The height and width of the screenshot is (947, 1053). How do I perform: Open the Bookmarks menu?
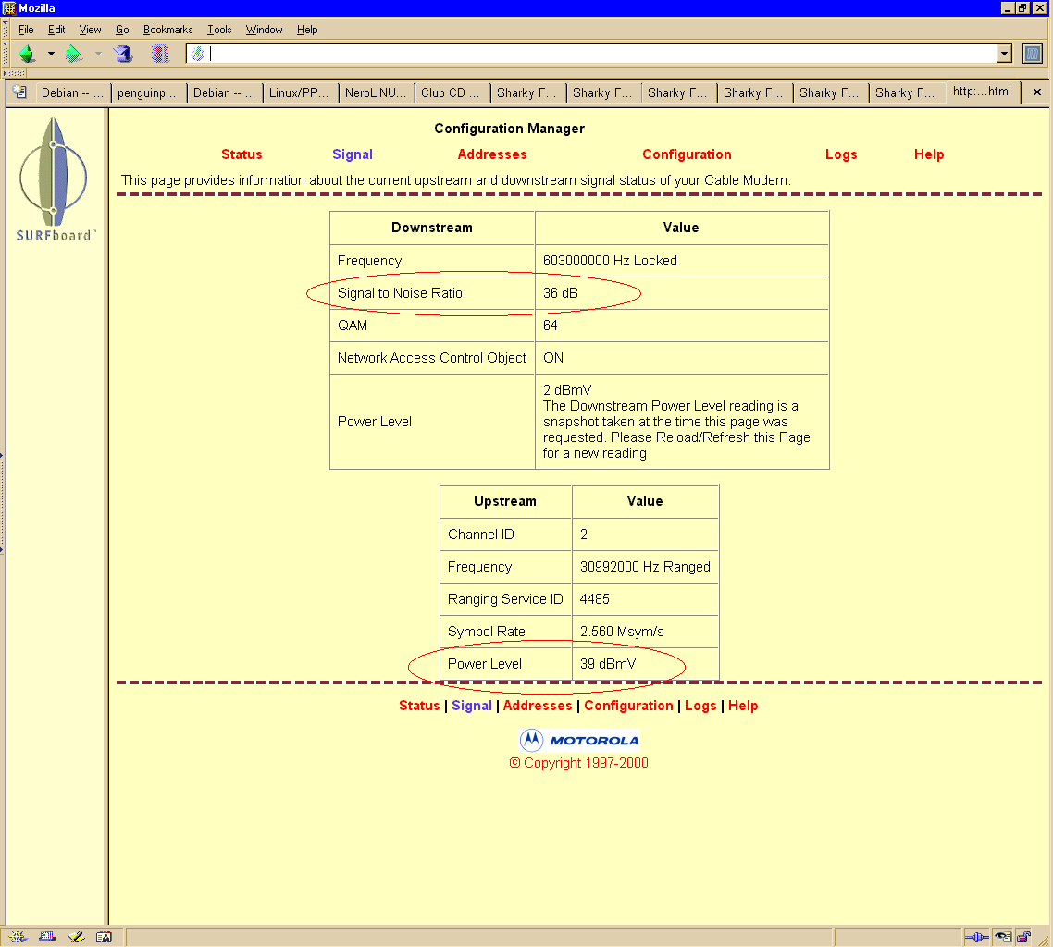[167, 30]
